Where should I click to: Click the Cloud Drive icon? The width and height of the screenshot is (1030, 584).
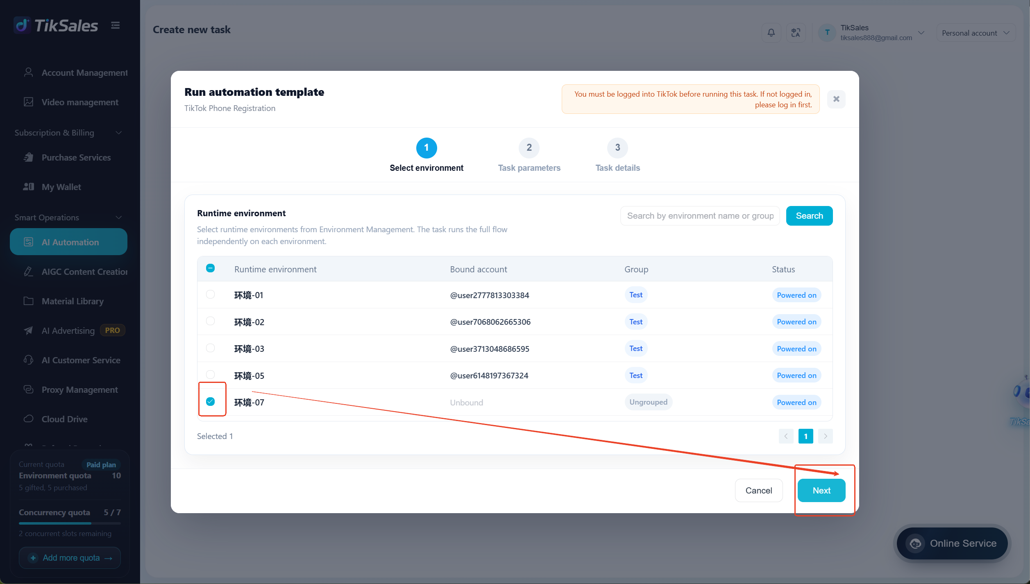pyautogui.click(x=28, y=419)
